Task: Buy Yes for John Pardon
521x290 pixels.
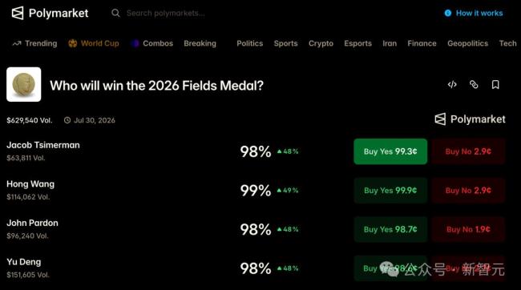Action: [x=390, y=229]
